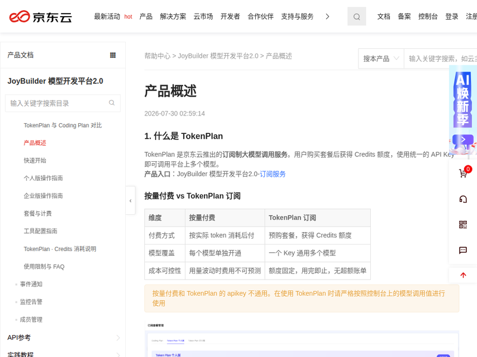This screenshot has width=477, height=357.
Task: Click the search icon in catalog search box
Action: click(111, 103)
